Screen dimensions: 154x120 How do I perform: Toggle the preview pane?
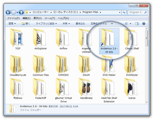coord(137,24)
